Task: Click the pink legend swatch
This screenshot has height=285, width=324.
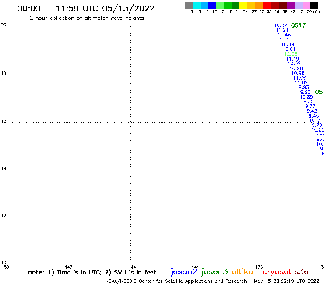Action: 306,5
